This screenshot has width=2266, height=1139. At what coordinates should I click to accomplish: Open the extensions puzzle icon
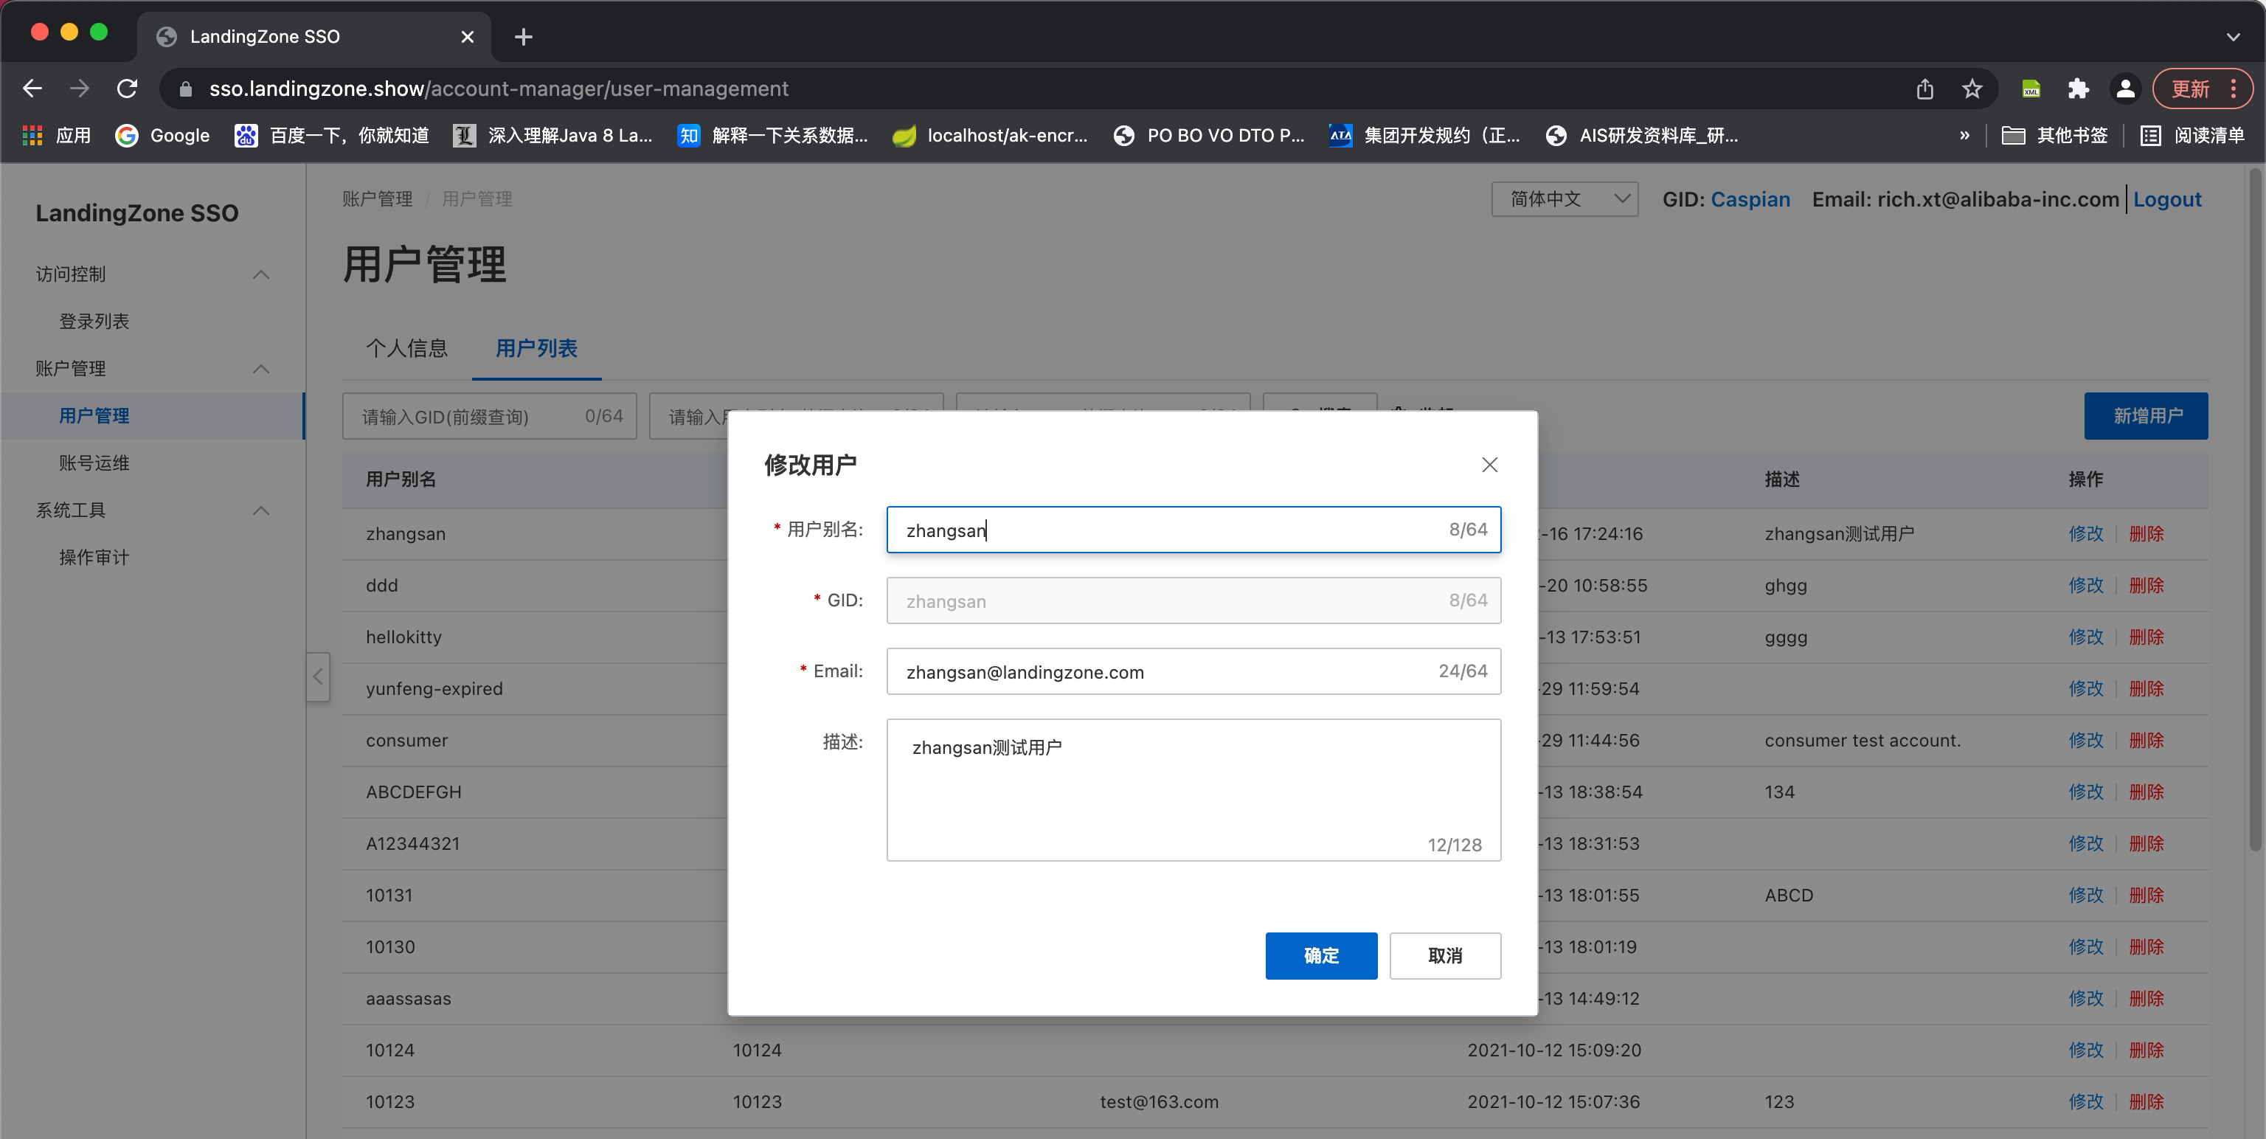click(2078, 89)
